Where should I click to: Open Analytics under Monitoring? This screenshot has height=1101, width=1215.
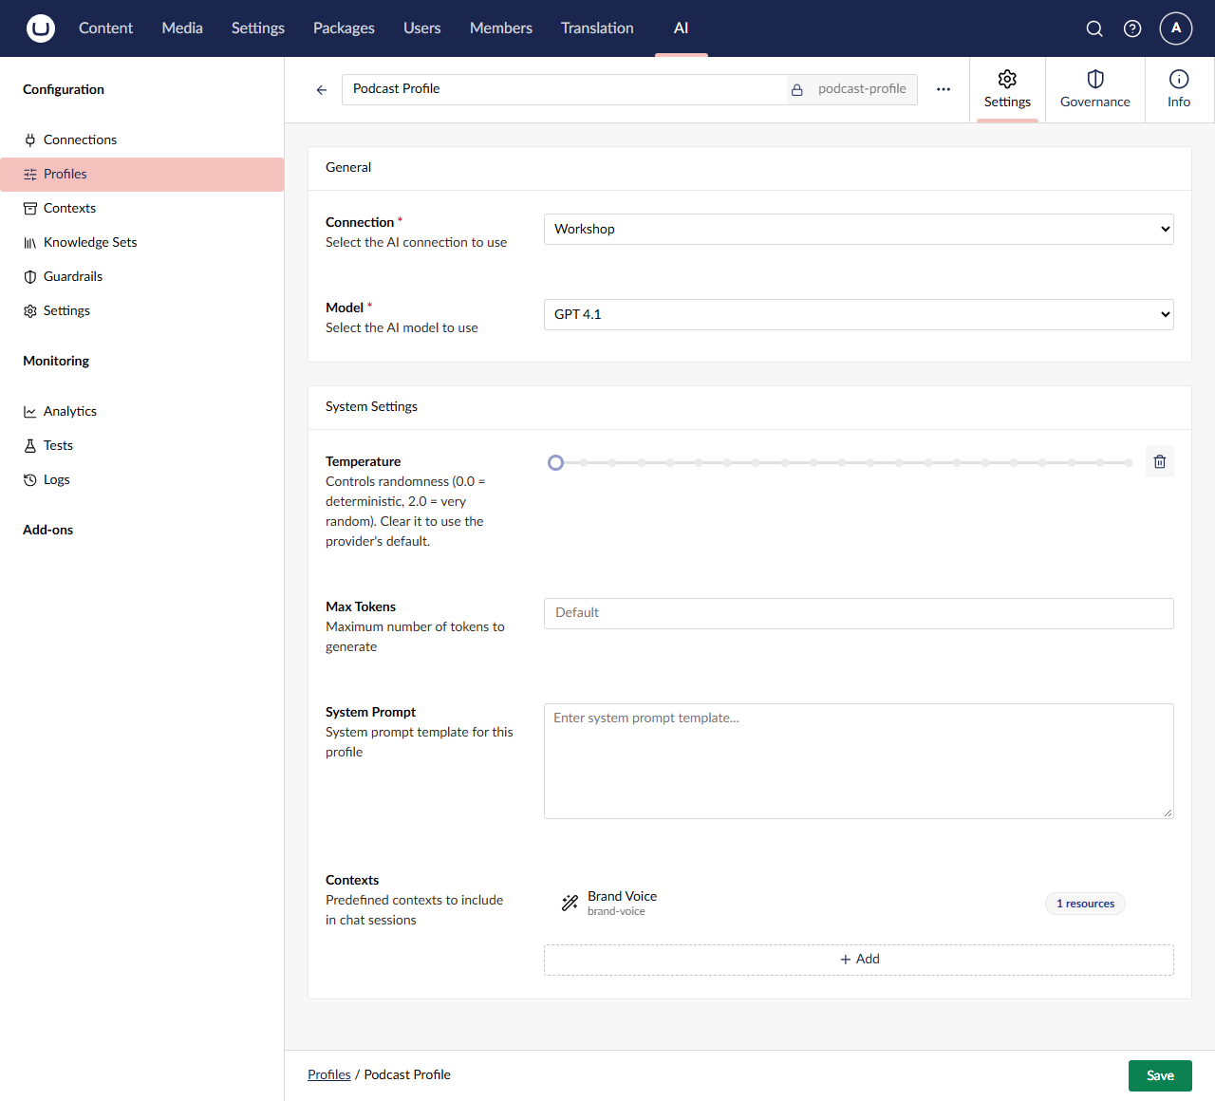pyautogui.click(x=142, y=412)
